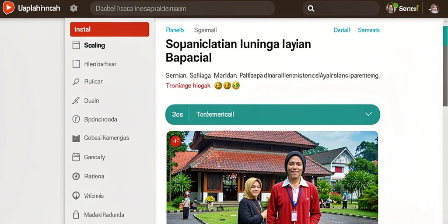Click the Bpohciiooda circle icon
This screenshot has width=448, height=224.
coord(76,119)
